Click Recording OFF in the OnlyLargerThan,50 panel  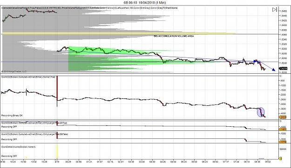point(9,139)
